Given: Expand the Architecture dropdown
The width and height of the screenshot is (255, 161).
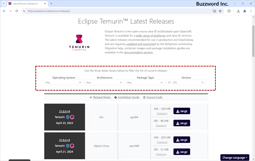Looking at the screenshot, I should [x=105, y=82].
